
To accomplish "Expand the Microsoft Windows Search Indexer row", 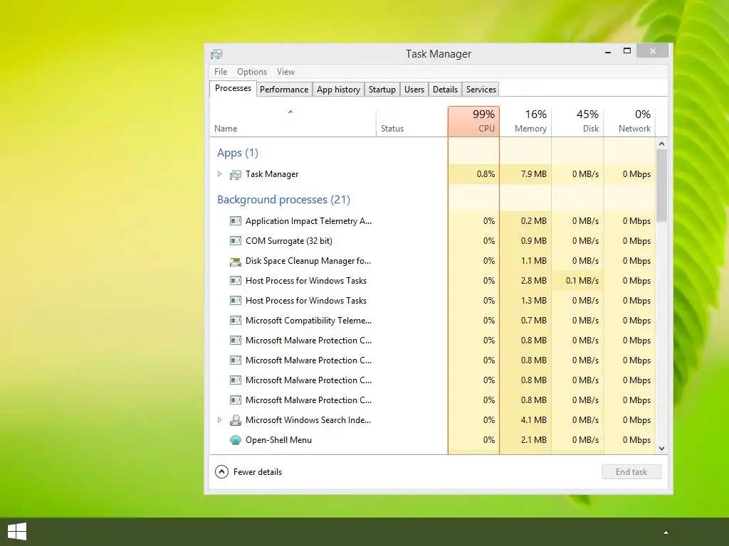I will coord(219,419).
